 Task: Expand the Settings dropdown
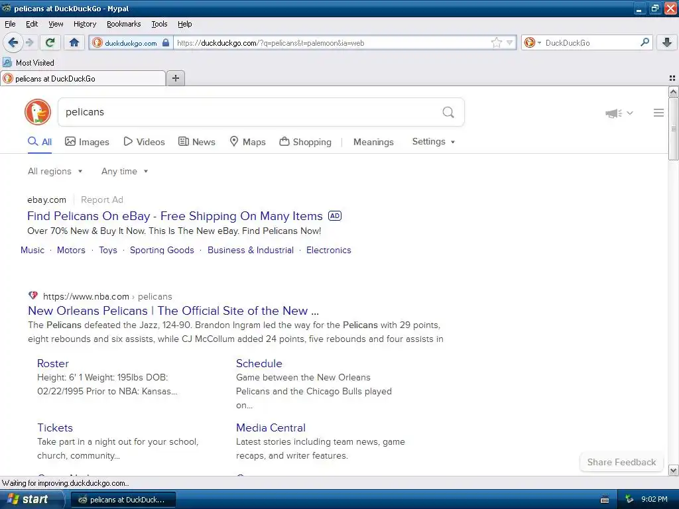point(434,142)
